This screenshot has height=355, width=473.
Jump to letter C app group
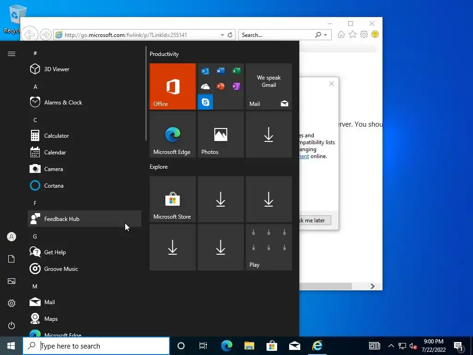coord(35,120)
